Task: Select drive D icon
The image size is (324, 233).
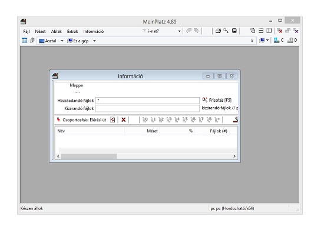Action: tap(292, 40)
